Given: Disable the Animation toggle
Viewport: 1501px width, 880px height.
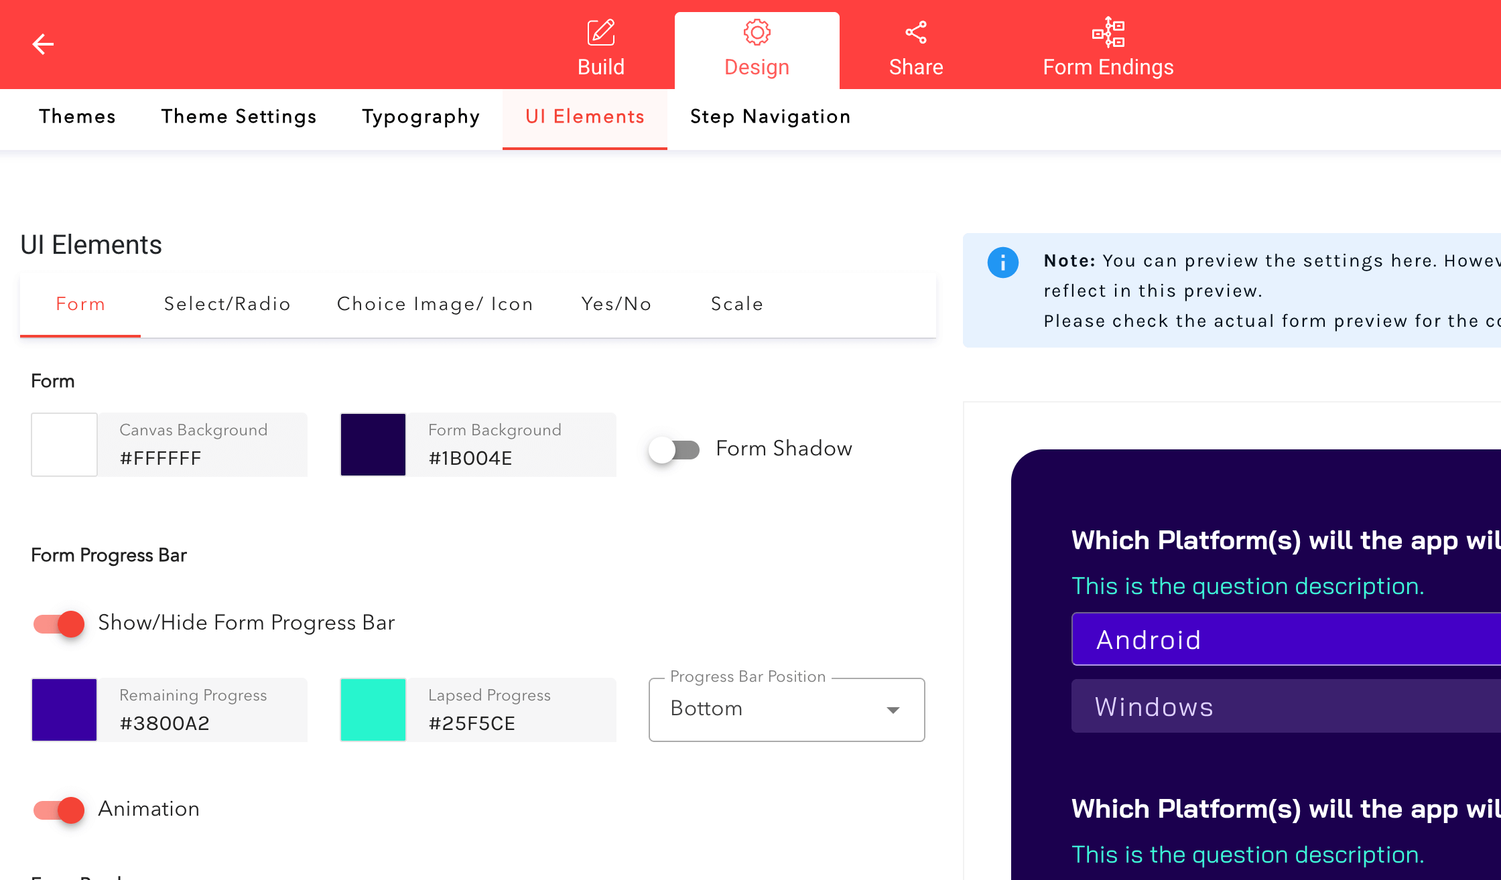Looking at the screenshot, I should (59, 810).
